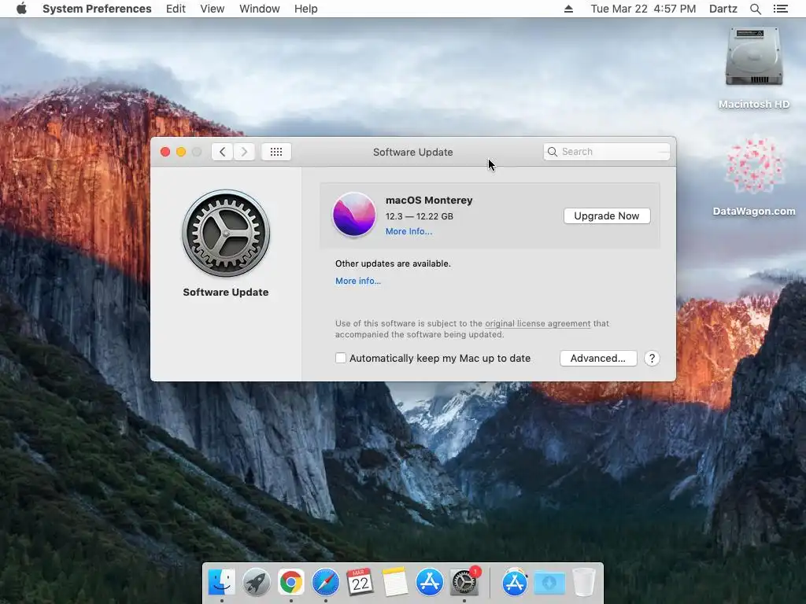The width and height of the screenshot is (806, 604).
Task: Click Upgrade Now button
Action: tap(607, 215)
